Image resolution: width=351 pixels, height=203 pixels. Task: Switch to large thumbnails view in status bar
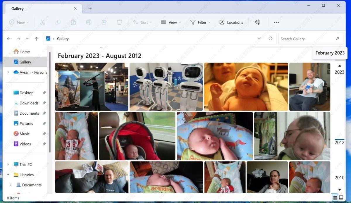[x=341, y=198]
